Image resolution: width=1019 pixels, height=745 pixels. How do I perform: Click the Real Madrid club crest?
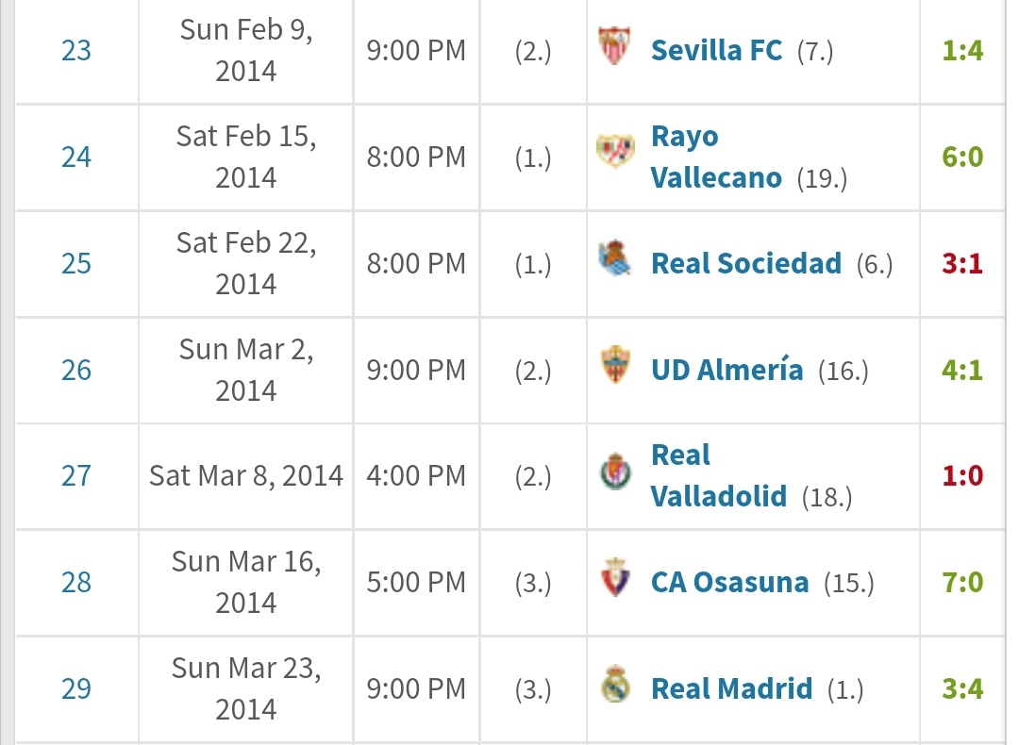click(614, 687)
